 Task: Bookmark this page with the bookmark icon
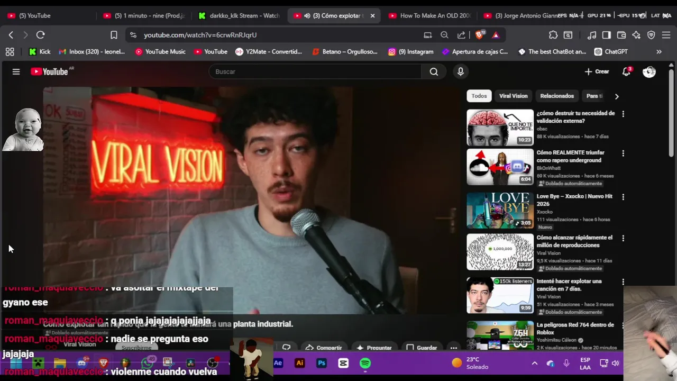(114, 35)
